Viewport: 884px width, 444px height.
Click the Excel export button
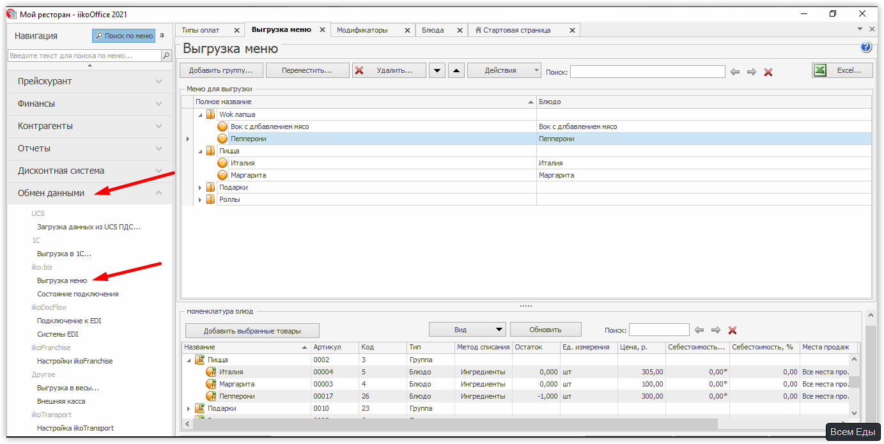[x=842, y=70]
